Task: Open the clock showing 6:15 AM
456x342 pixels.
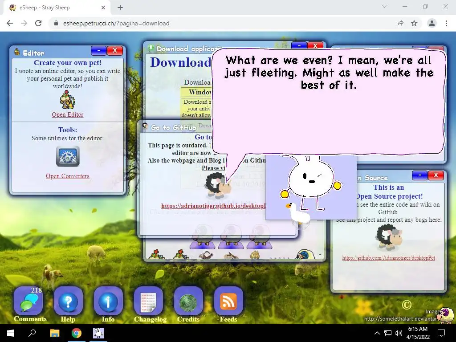Action: pos(418,333)
